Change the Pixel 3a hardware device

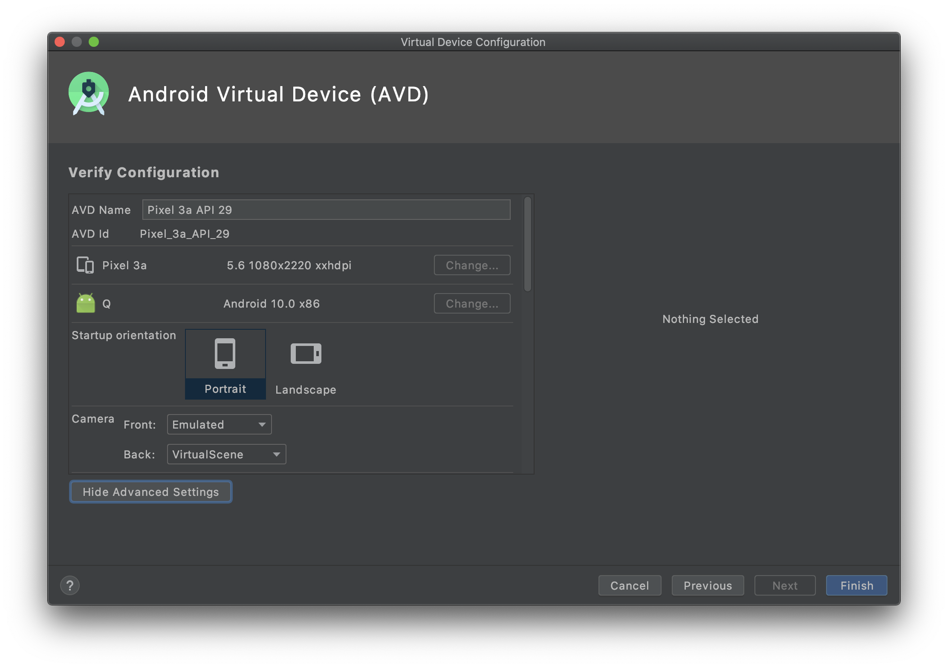pyautogui.click(x=472, y=265)
